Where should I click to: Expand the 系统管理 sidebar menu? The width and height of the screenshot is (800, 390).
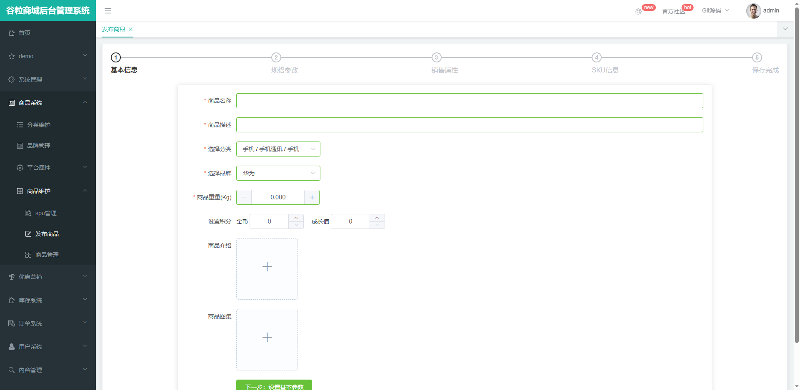tap(48, 79)
